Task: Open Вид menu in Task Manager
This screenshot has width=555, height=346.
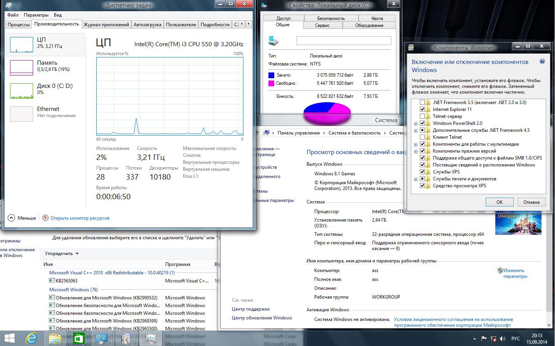Action: 58,15
